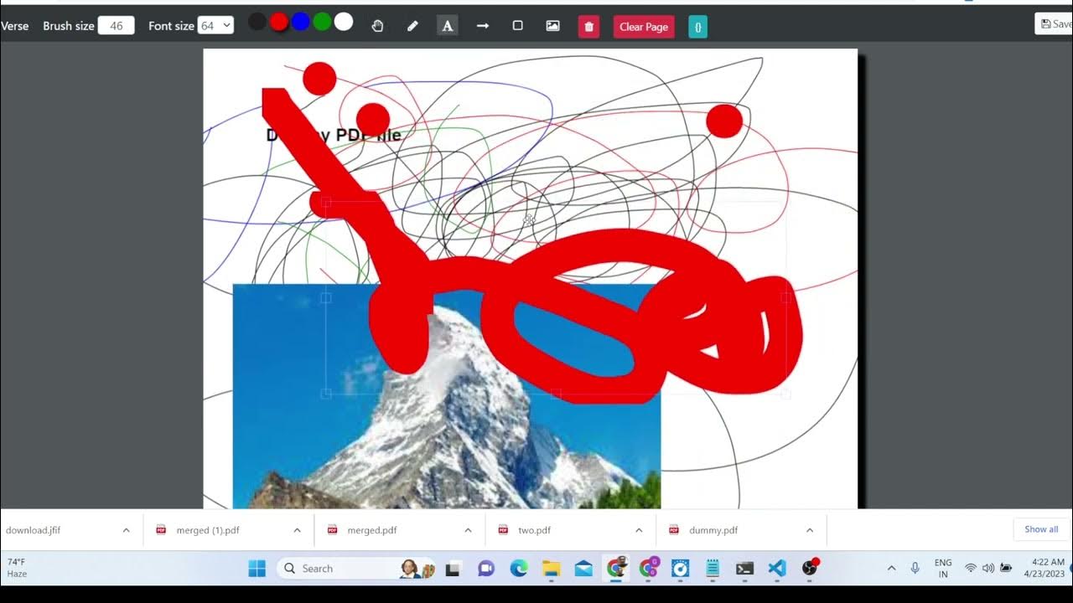1073x603 pixels.
Task: Pick the blue color swatch
Action: [x=300, y=23]
